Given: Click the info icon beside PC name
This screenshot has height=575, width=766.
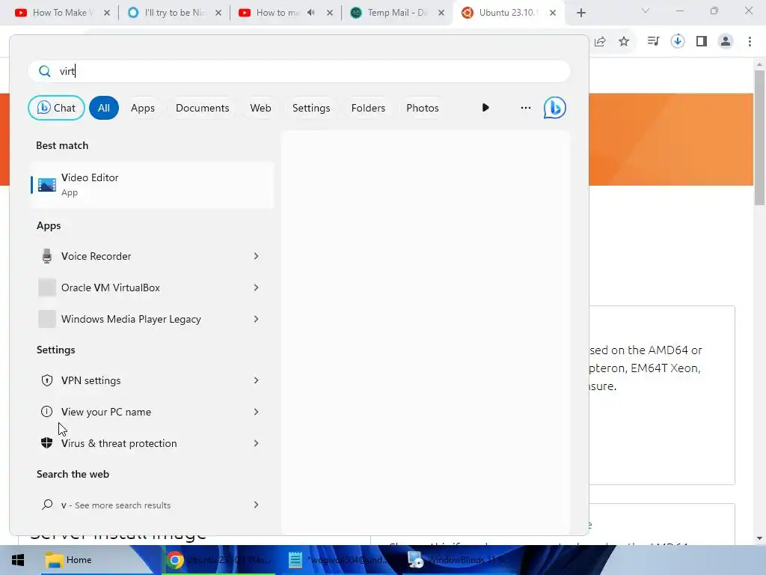Looking at the screenshot, I should (47, 412).
